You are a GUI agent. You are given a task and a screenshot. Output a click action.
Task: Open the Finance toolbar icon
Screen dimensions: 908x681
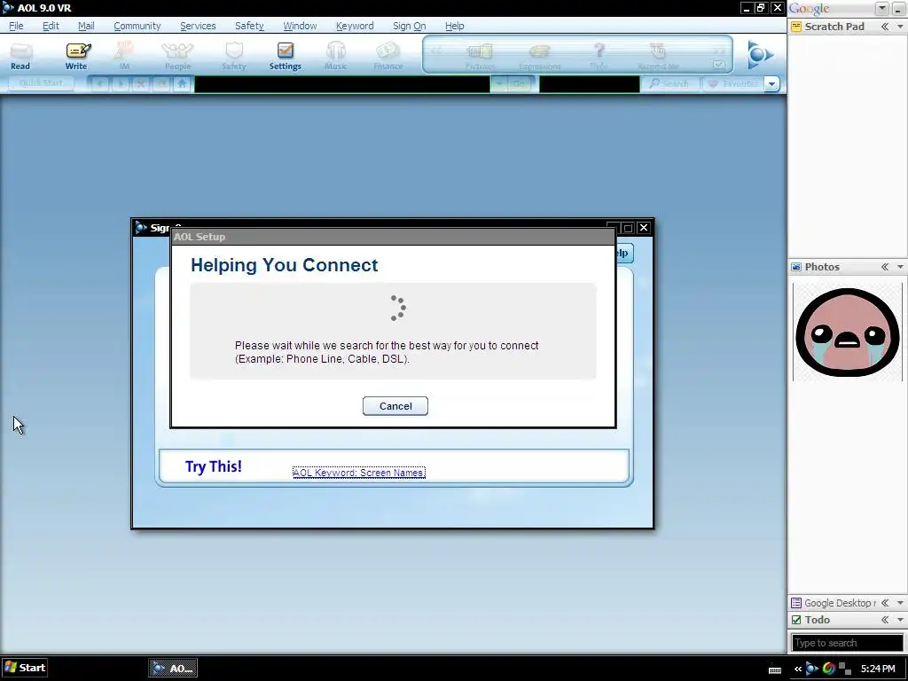(x=388, y=56)
